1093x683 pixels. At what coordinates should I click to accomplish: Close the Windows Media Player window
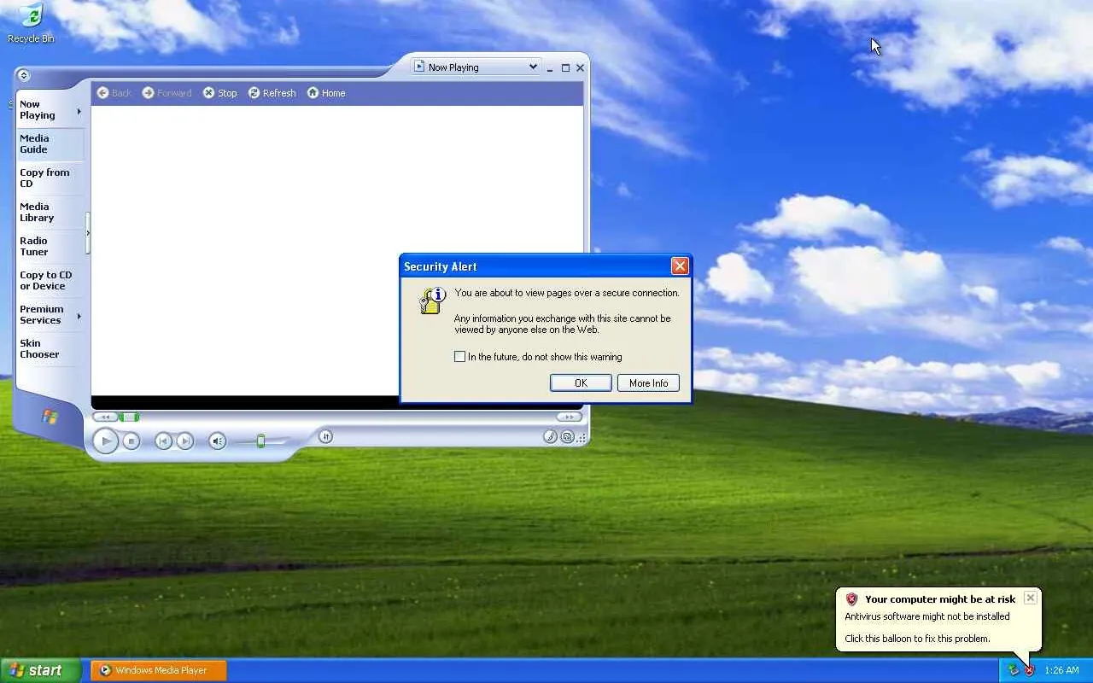tap(581, 67)
